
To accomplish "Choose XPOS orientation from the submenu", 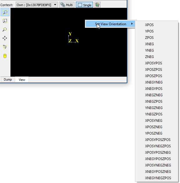I will 149,25.
